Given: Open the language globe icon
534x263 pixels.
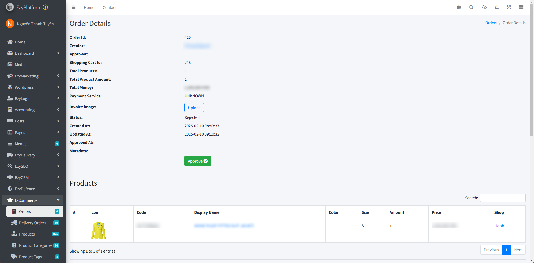Looking at the screenshot, I should click(x=459, y=7).
